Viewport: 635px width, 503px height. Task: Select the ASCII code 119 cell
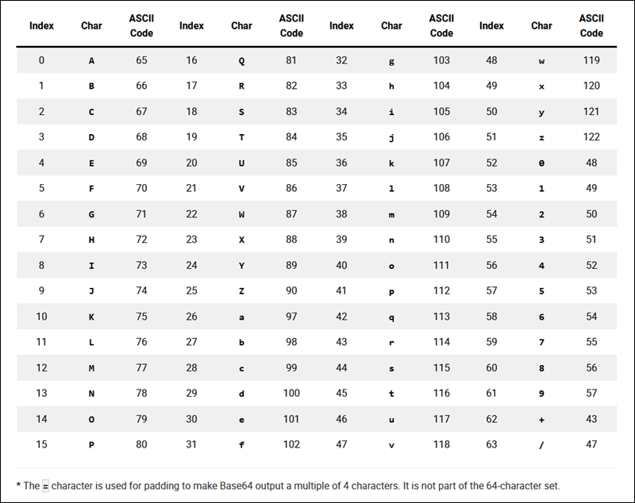591,60
